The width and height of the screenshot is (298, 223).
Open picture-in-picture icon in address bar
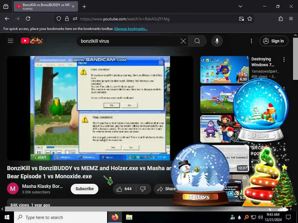[241, 19]
